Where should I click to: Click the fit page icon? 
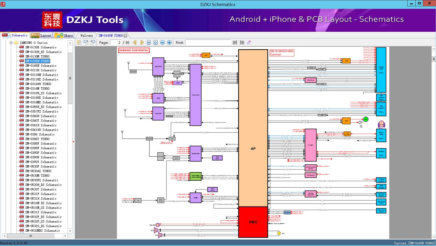click(x=156, y=42)
